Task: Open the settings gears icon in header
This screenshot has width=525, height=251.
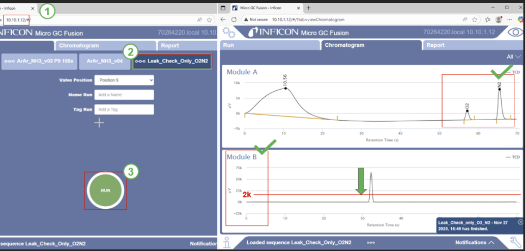Action: tap(229, 33)
